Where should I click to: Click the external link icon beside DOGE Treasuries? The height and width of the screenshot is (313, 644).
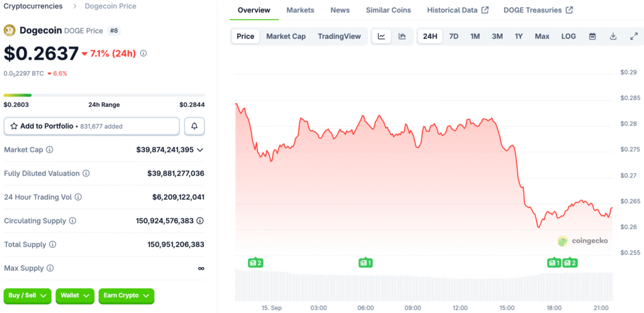pos(569,10)
